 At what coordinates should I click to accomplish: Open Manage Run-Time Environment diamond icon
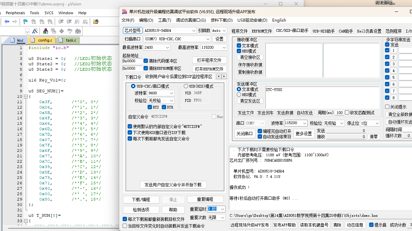[62, 31]
